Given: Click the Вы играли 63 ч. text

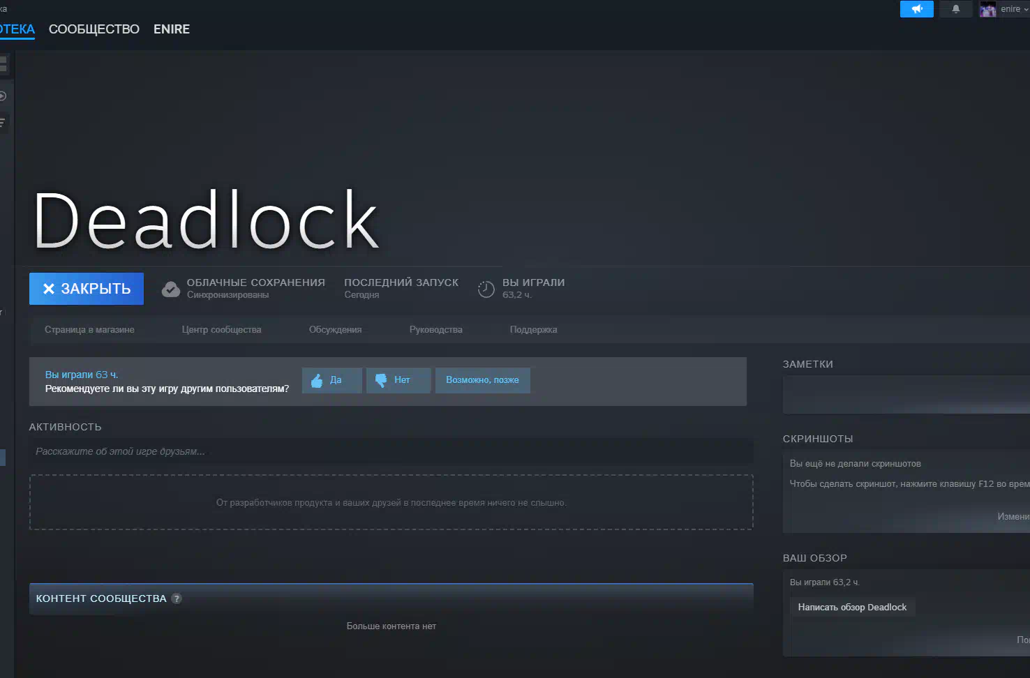Looking at the screenshot, I should click(x=82, y=375).
